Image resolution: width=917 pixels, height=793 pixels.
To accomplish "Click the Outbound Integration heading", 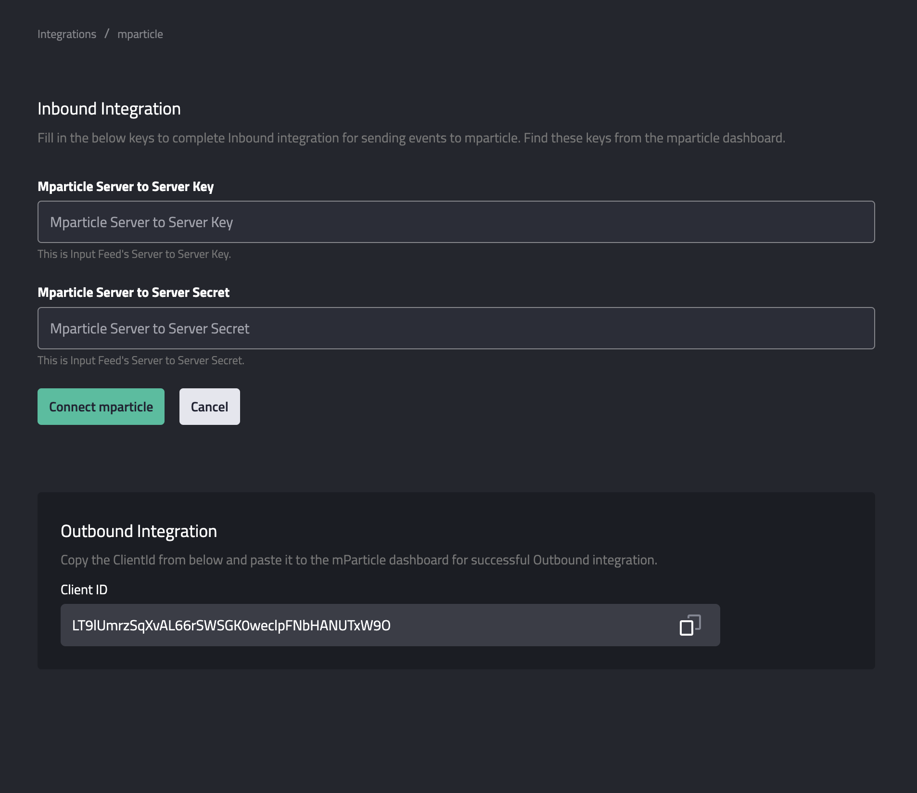I will (139, 531).
